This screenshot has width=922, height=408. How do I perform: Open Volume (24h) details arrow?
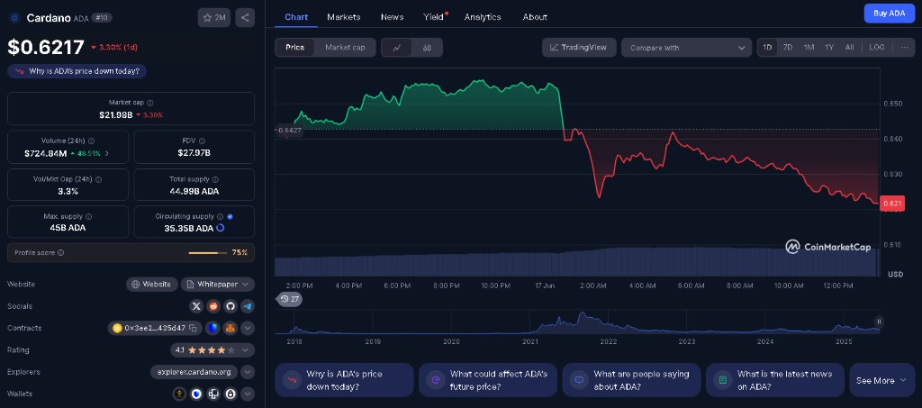[x=106, y=153]
